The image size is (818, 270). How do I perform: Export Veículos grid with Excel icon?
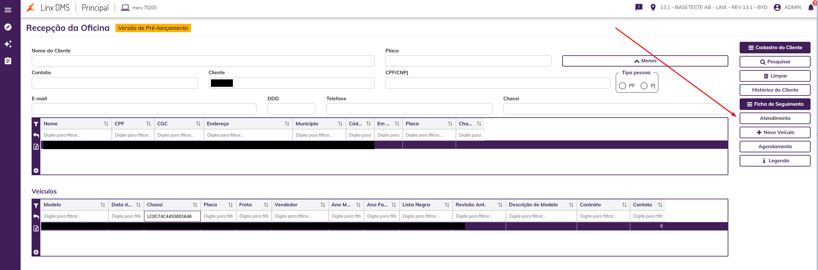click(x=36, y=228)
